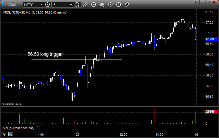Click the Chart window color icon
The image size is (219, 138).
coord(4,5)
